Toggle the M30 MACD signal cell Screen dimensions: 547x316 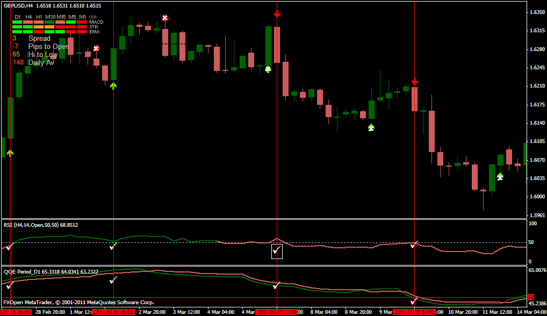pyautogui.click(x=50, y=22)
